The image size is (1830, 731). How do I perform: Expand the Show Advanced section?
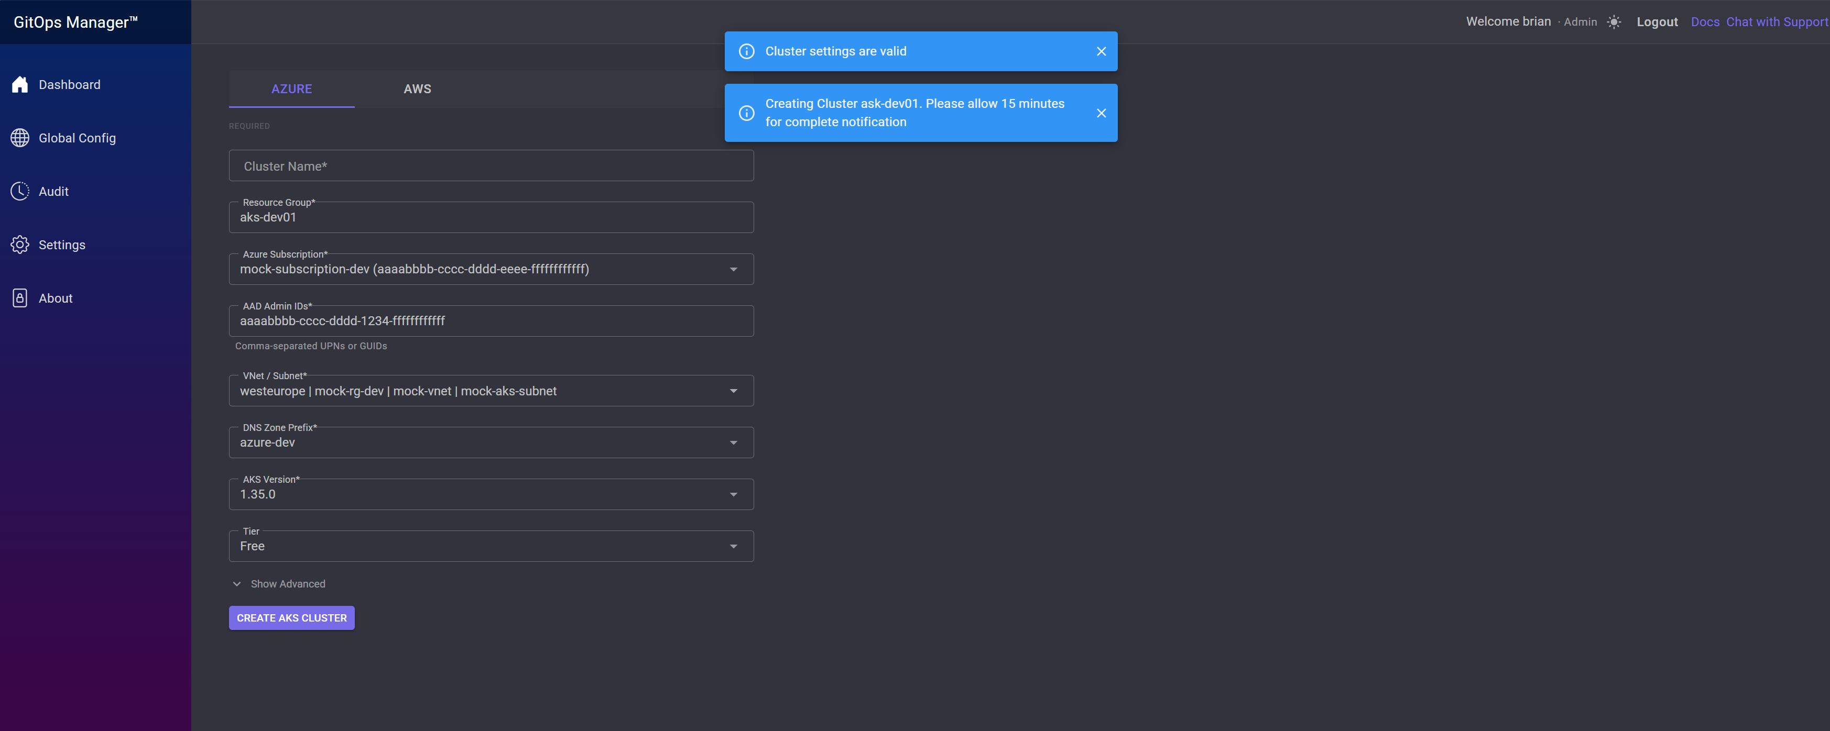click(278, 583)
